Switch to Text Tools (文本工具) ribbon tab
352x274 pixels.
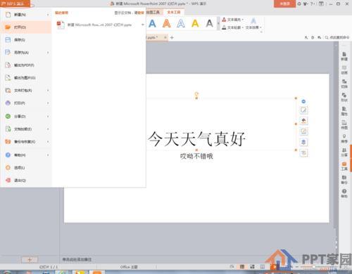tap(174, 12)
